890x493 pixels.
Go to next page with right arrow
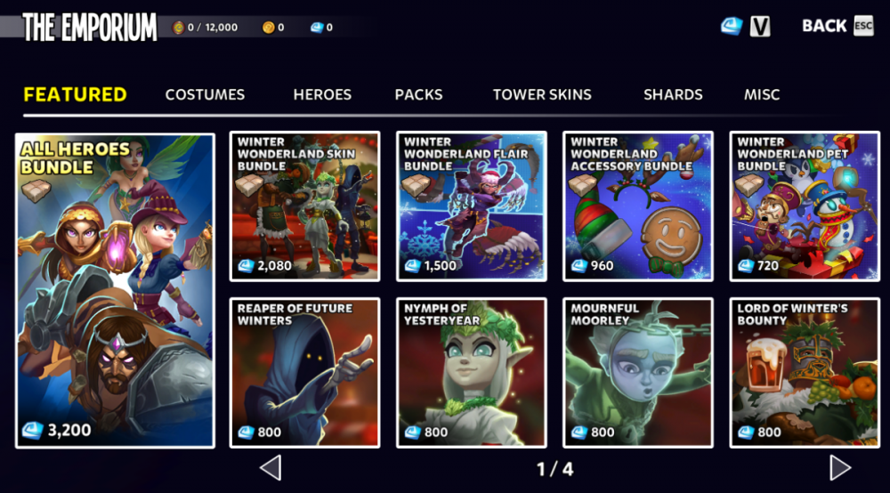(x=840, y=468)
